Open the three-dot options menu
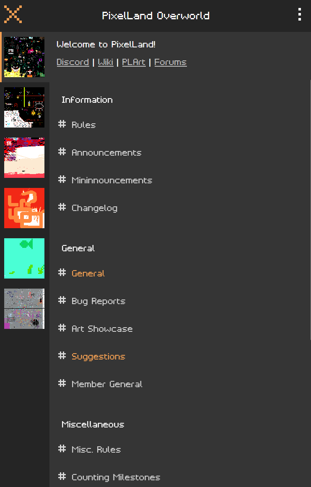The image size is (311, 487). pyautogui.click(x=300, y=14)
